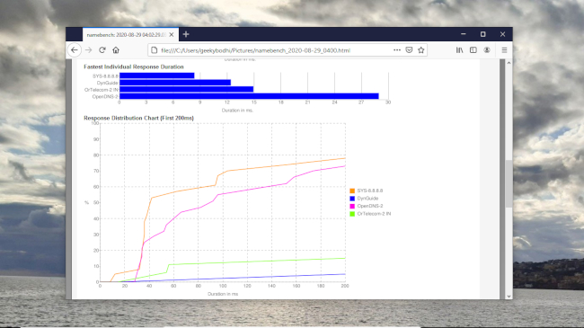Open the Library bookmarks and history
Screen dimensions: 584x328
pos(460,50)
